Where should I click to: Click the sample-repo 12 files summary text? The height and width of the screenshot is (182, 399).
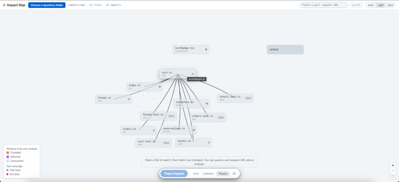[x=95, y=5]
